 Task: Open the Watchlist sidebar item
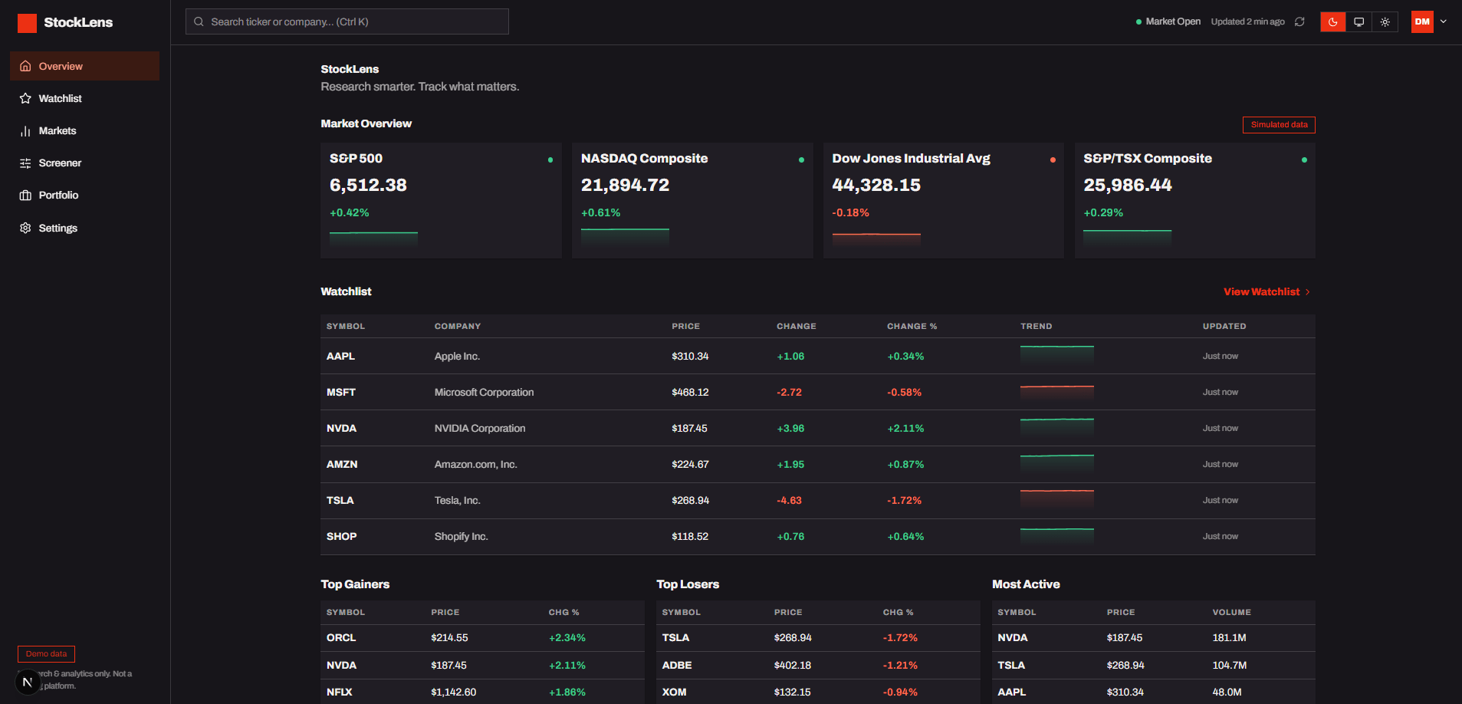coord(84,98)
